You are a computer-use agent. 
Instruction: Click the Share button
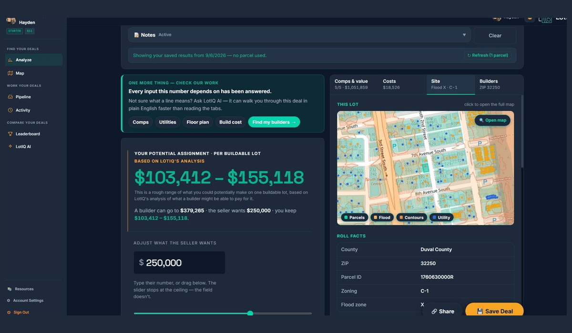pyautogui.click(x=442, y=311)
